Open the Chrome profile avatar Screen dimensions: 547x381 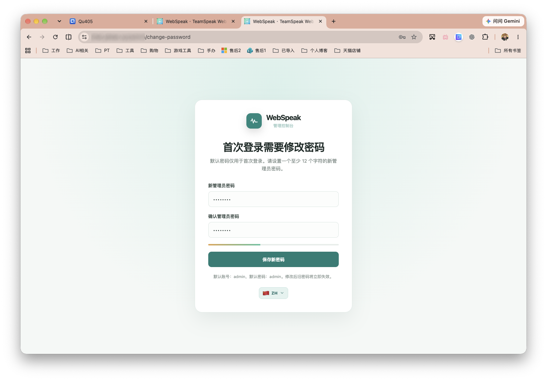[x=505, y=37]
